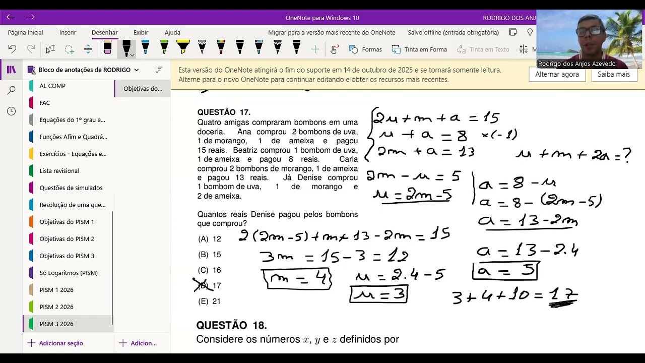The height and width of the screenshot is (363, 645).
Task: Choose the text selection cursor tool
Action: point(50,49)
